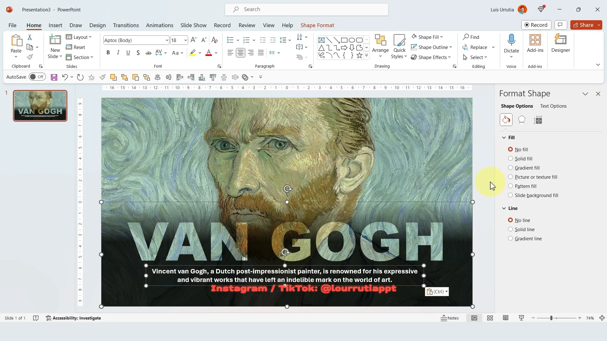Justify the paragraph text

pyautogui.click(x=261, y=53)
